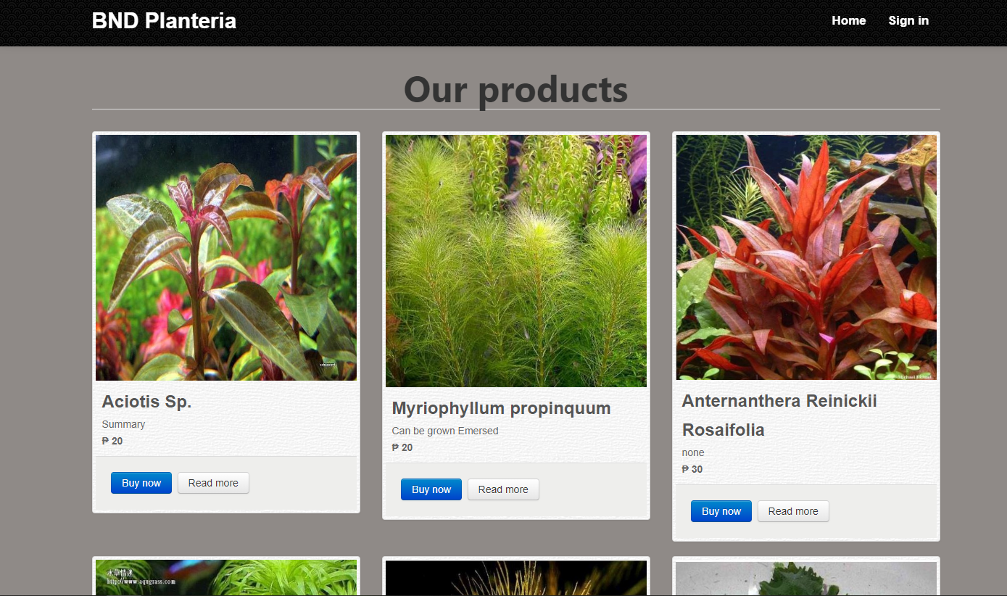
Task: Select the Aciotis Sp. product title
Action: pos(146,402)
